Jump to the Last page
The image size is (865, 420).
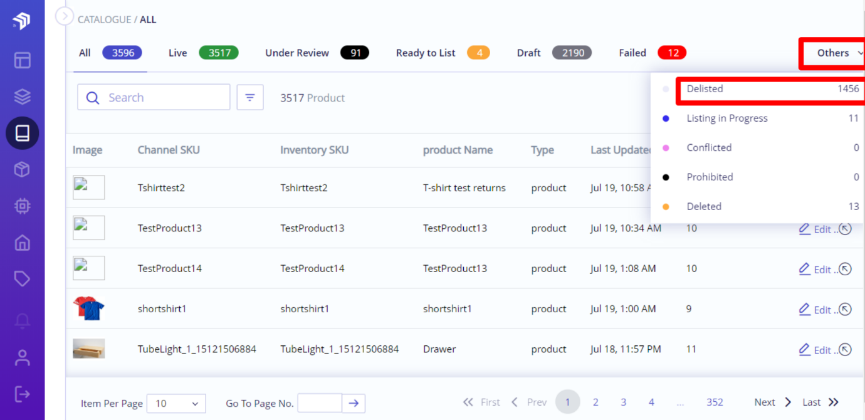[x=820, y=402]
